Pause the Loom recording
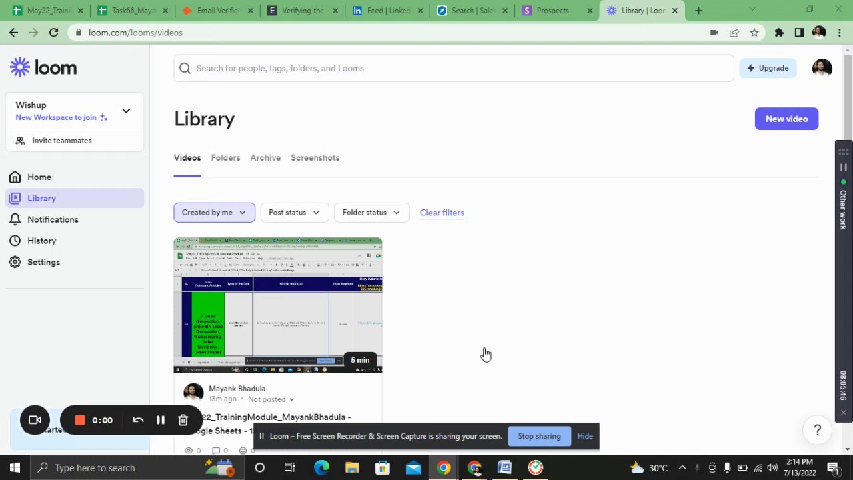Screen dimensions: 853x480 pos(161,420)
